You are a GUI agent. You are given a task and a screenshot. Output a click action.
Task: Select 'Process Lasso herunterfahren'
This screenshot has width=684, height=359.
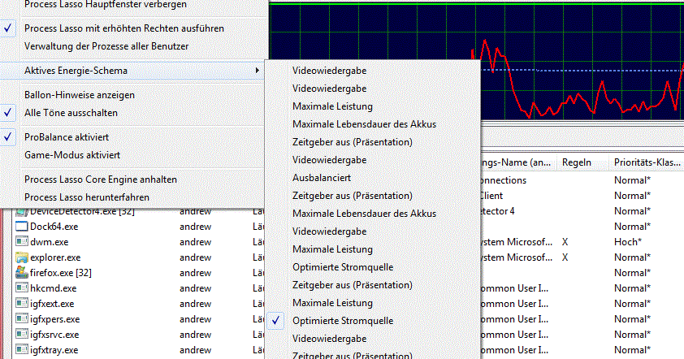click(x=133, y=197)
